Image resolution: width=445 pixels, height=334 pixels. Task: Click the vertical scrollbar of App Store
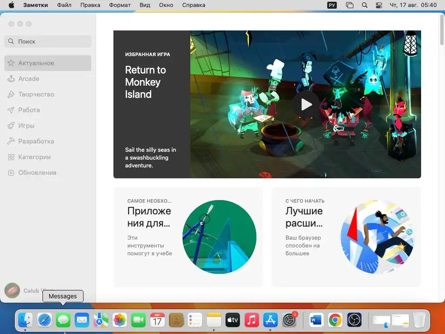pos(442,30)
